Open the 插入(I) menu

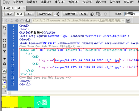[x=59, y=2]
